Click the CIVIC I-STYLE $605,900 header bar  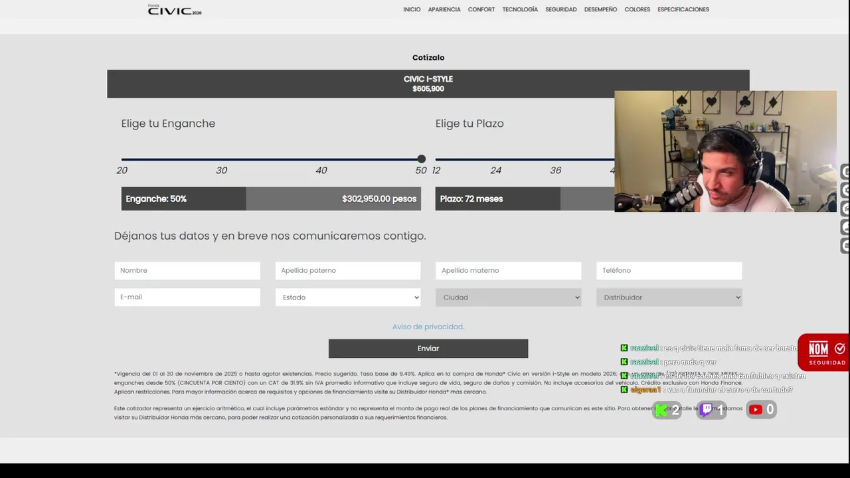click(428, 84)
